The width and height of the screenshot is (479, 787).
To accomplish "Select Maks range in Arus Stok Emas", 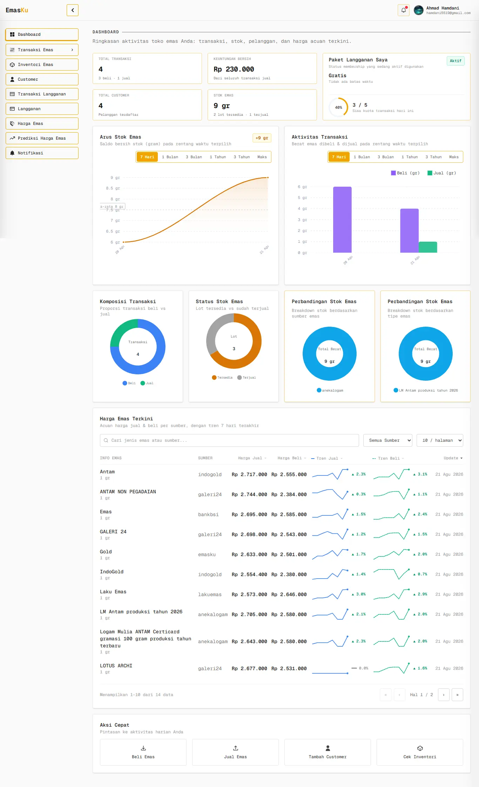I will (x=262, y=157).
